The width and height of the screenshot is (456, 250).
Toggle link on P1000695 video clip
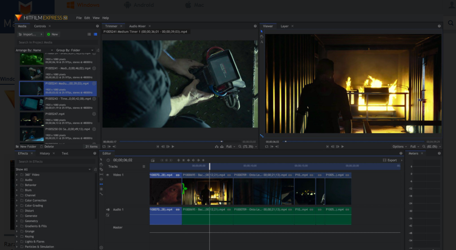[x=229, y=175]
